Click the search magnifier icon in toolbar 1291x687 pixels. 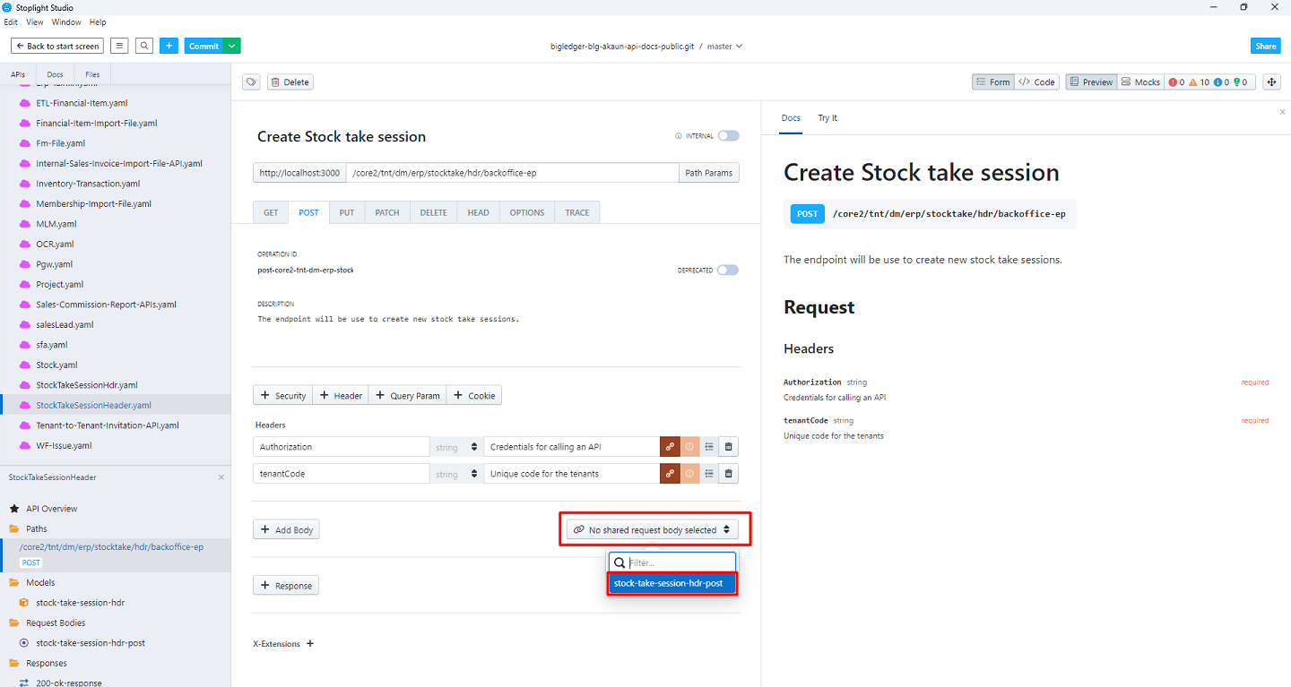[x=144, y=46]
